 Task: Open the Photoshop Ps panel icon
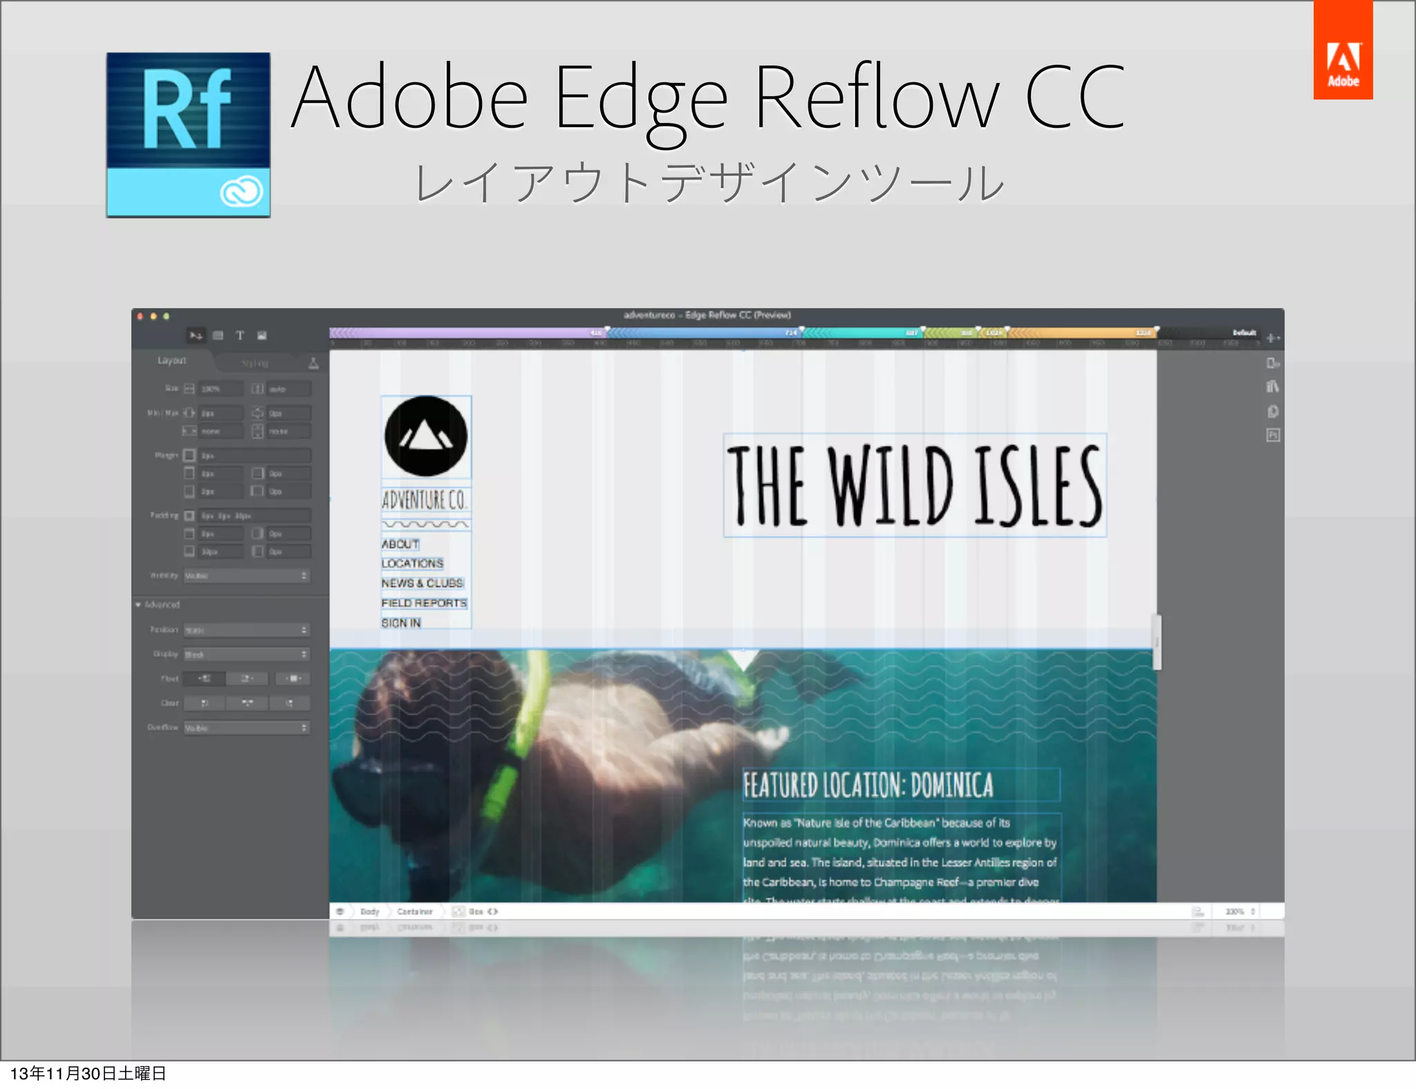1273,435
